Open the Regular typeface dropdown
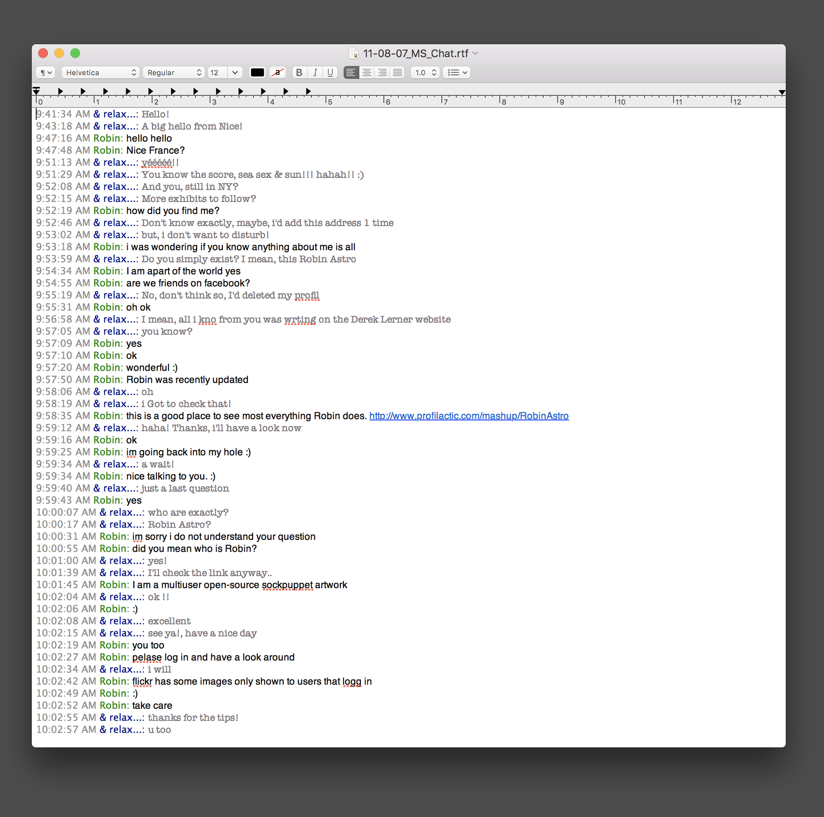The width and height of the screenshot is (824, 817). [x=174, y=73]
